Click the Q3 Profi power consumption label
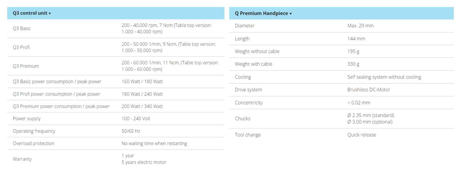Image resolution: width=461 pixels, height=172 pixels. 56,94
